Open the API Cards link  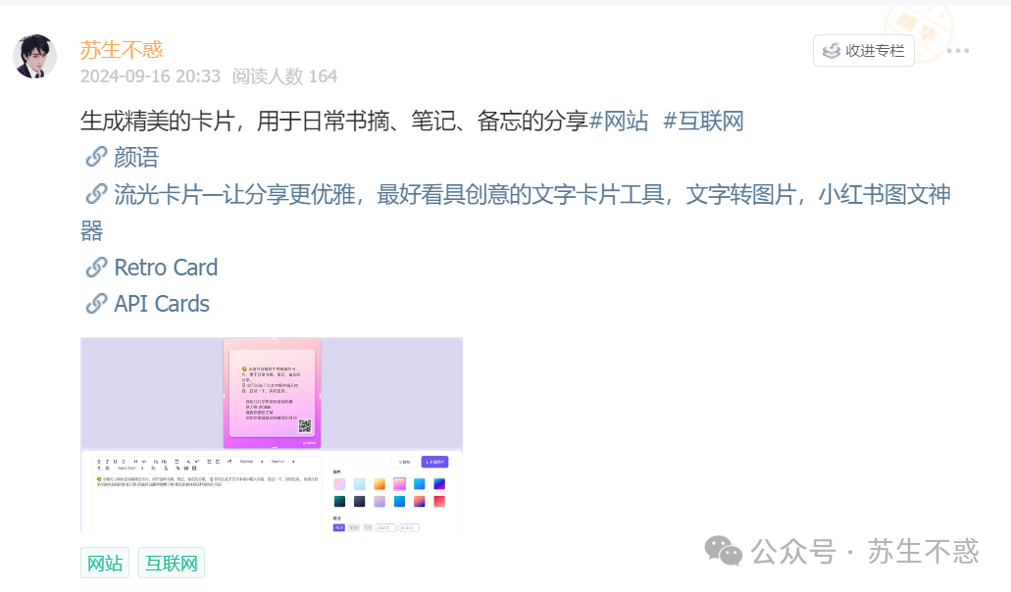[x=162, y=304]
